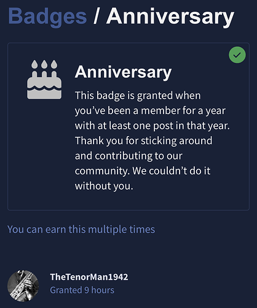The image size is (257, 308).
Task: Click the text "you've been a member for a year"
Action: point(150,111)
